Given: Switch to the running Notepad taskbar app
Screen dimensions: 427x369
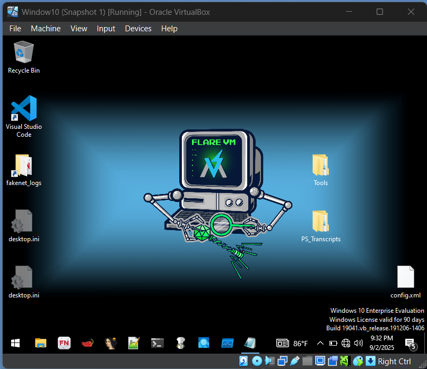Looking at the screenshot, I should click(x=250, y=343).
